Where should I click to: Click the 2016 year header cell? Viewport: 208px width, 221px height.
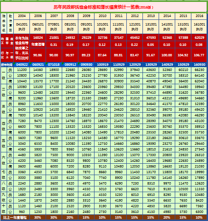199,16
